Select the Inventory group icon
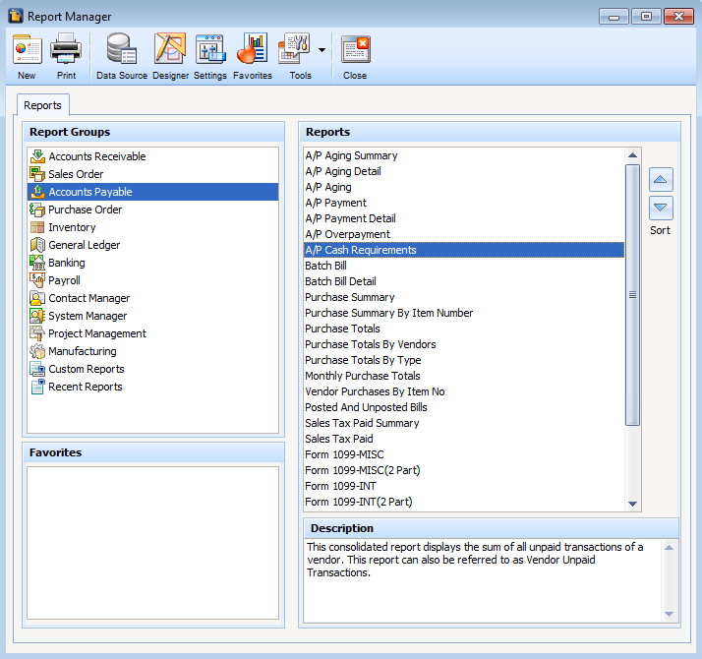This screenshot has height=659, width=702. 37,227
